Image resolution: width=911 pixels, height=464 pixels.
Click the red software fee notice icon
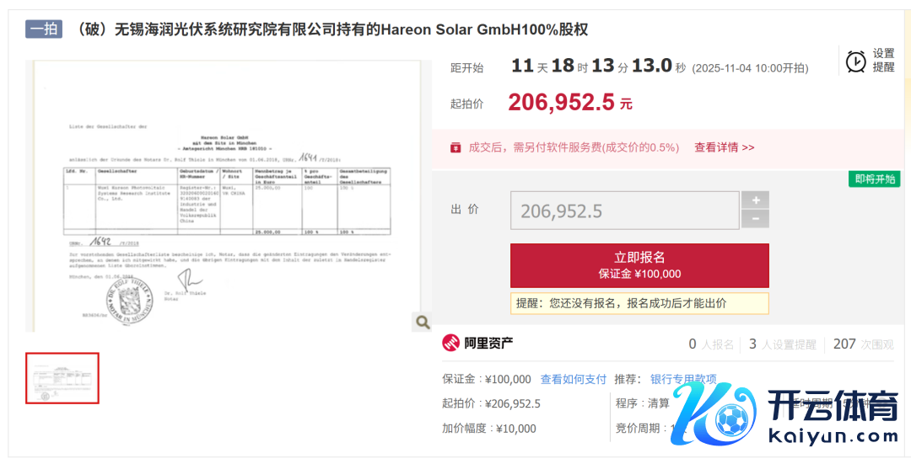coord(455,147)
